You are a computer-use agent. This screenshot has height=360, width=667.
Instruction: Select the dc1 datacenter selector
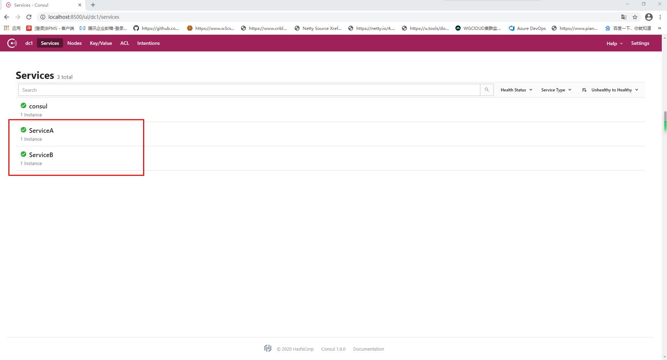pos(29,43)
